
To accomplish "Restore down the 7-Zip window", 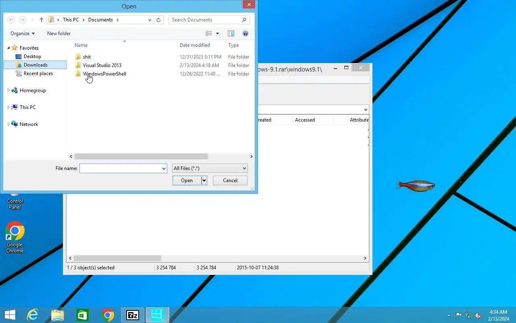I will pyautogui.click(x=346, y=68).
